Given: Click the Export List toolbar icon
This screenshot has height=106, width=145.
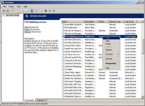Looking at the screenshot, I should tap(27, 11).
